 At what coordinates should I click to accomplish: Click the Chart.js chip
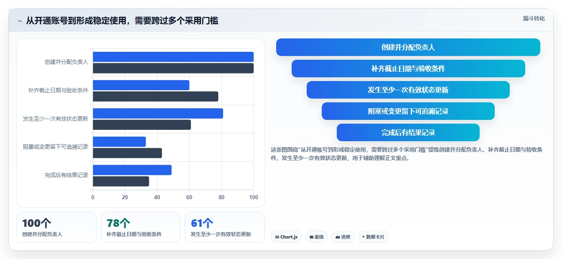point(286,237)
